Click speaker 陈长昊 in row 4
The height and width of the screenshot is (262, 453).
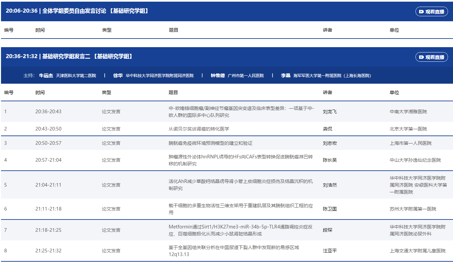[x=330, y=160]
